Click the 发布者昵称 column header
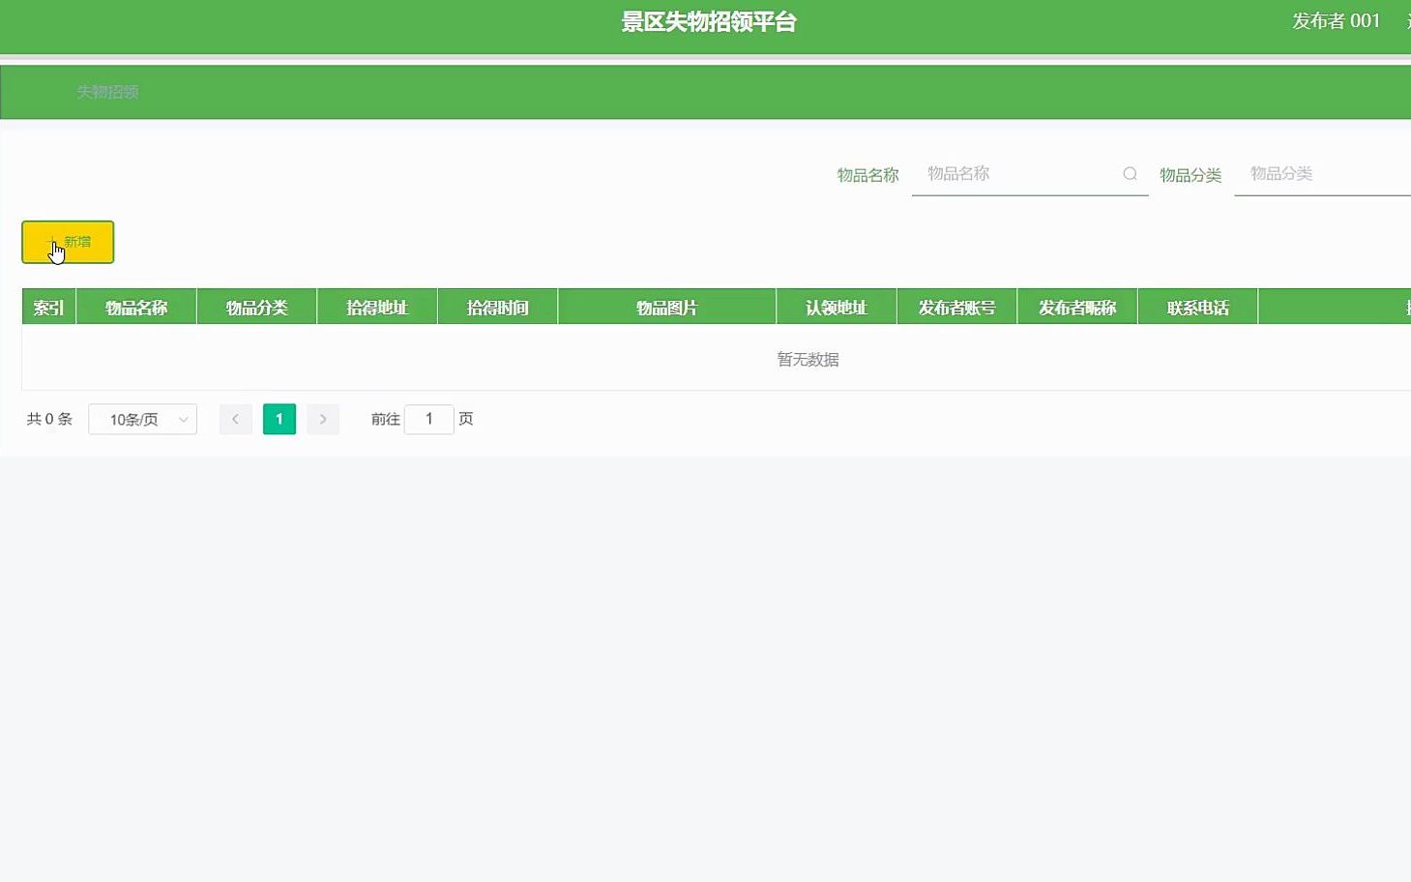1411x882 pixels. click(x=1077, y=308)
